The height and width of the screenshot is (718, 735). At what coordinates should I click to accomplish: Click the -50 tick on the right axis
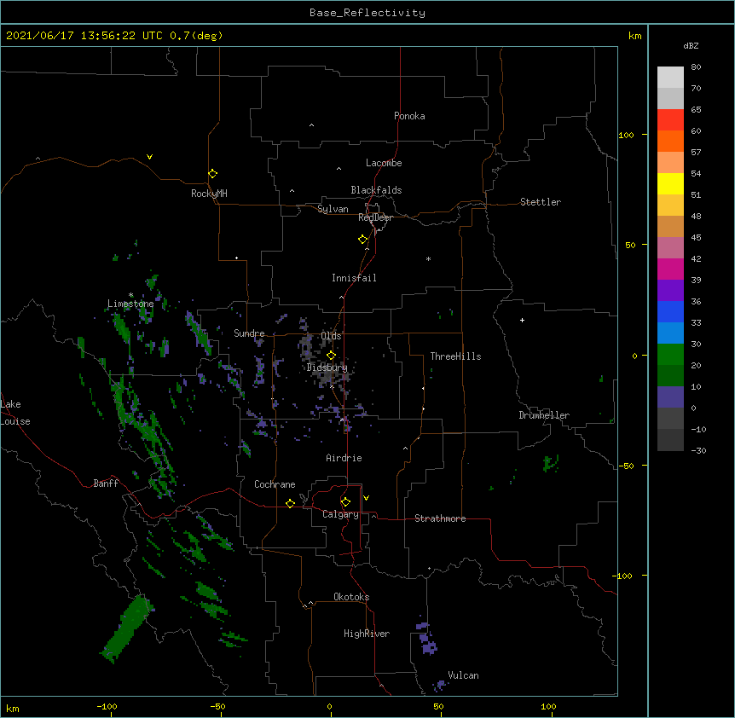tap(626, 466)
